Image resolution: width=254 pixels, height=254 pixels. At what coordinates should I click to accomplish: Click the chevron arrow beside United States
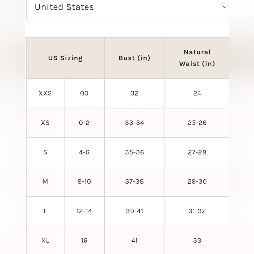click(225, 7)
